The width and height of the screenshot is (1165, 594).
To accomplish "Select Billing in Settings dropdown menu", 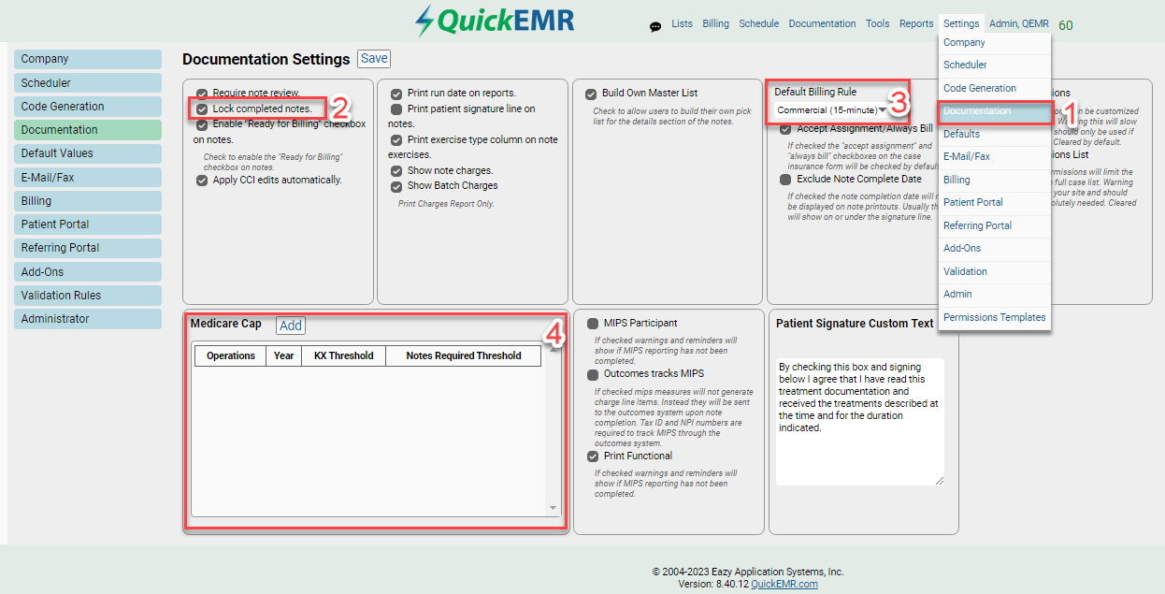I will pos(995,180).
